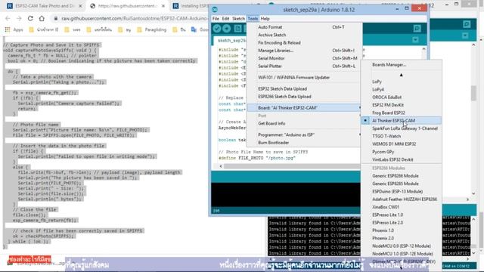Select OROCA EduBot board
484x272 pixels.
tap(402, 97)
